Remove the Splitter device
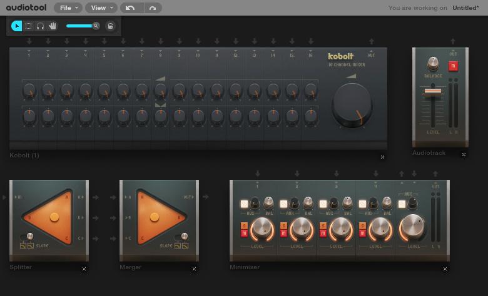This screenshot has height=296, width=488. pyautogui.click(x=84, y=269)
